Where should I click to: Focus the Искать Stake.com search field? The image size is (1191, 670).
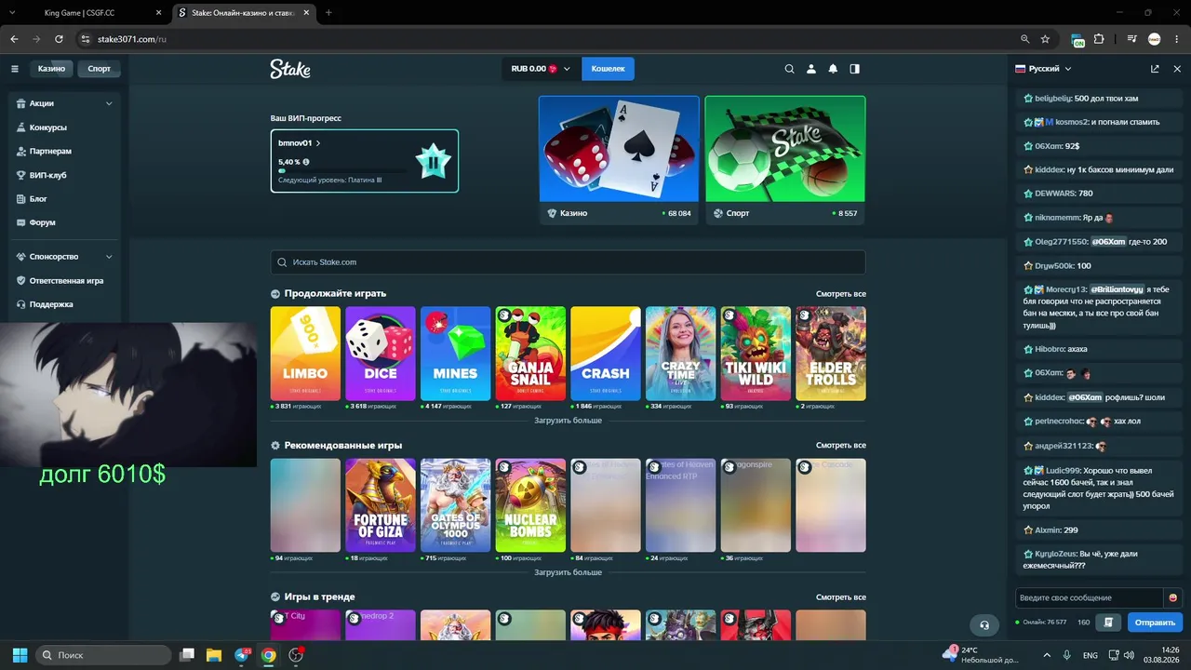tap(568, 262)
